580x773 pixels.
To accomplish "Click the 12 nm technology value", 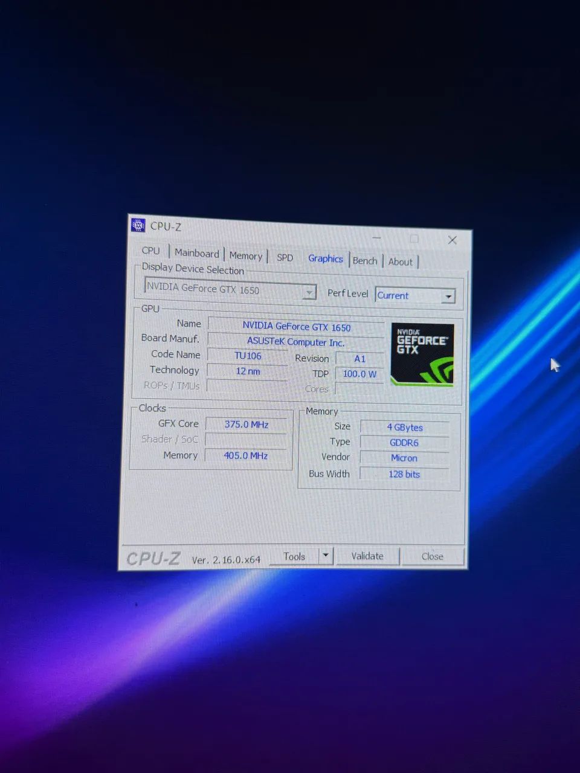I will (248, 371).
